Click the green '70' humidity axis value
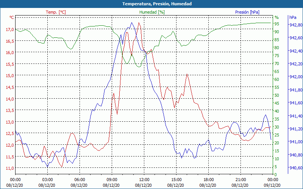 point(277,64)
